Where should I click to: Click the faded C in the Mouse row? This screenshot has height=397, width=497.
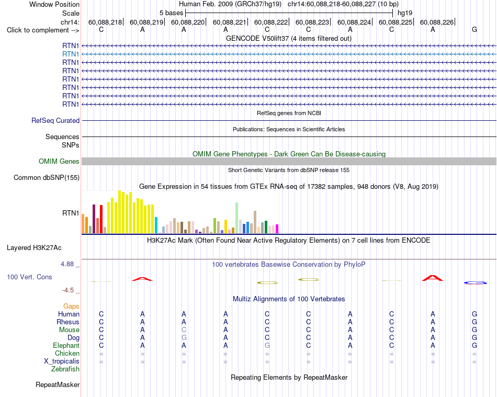pyautogui.click(x=184, y=330)
